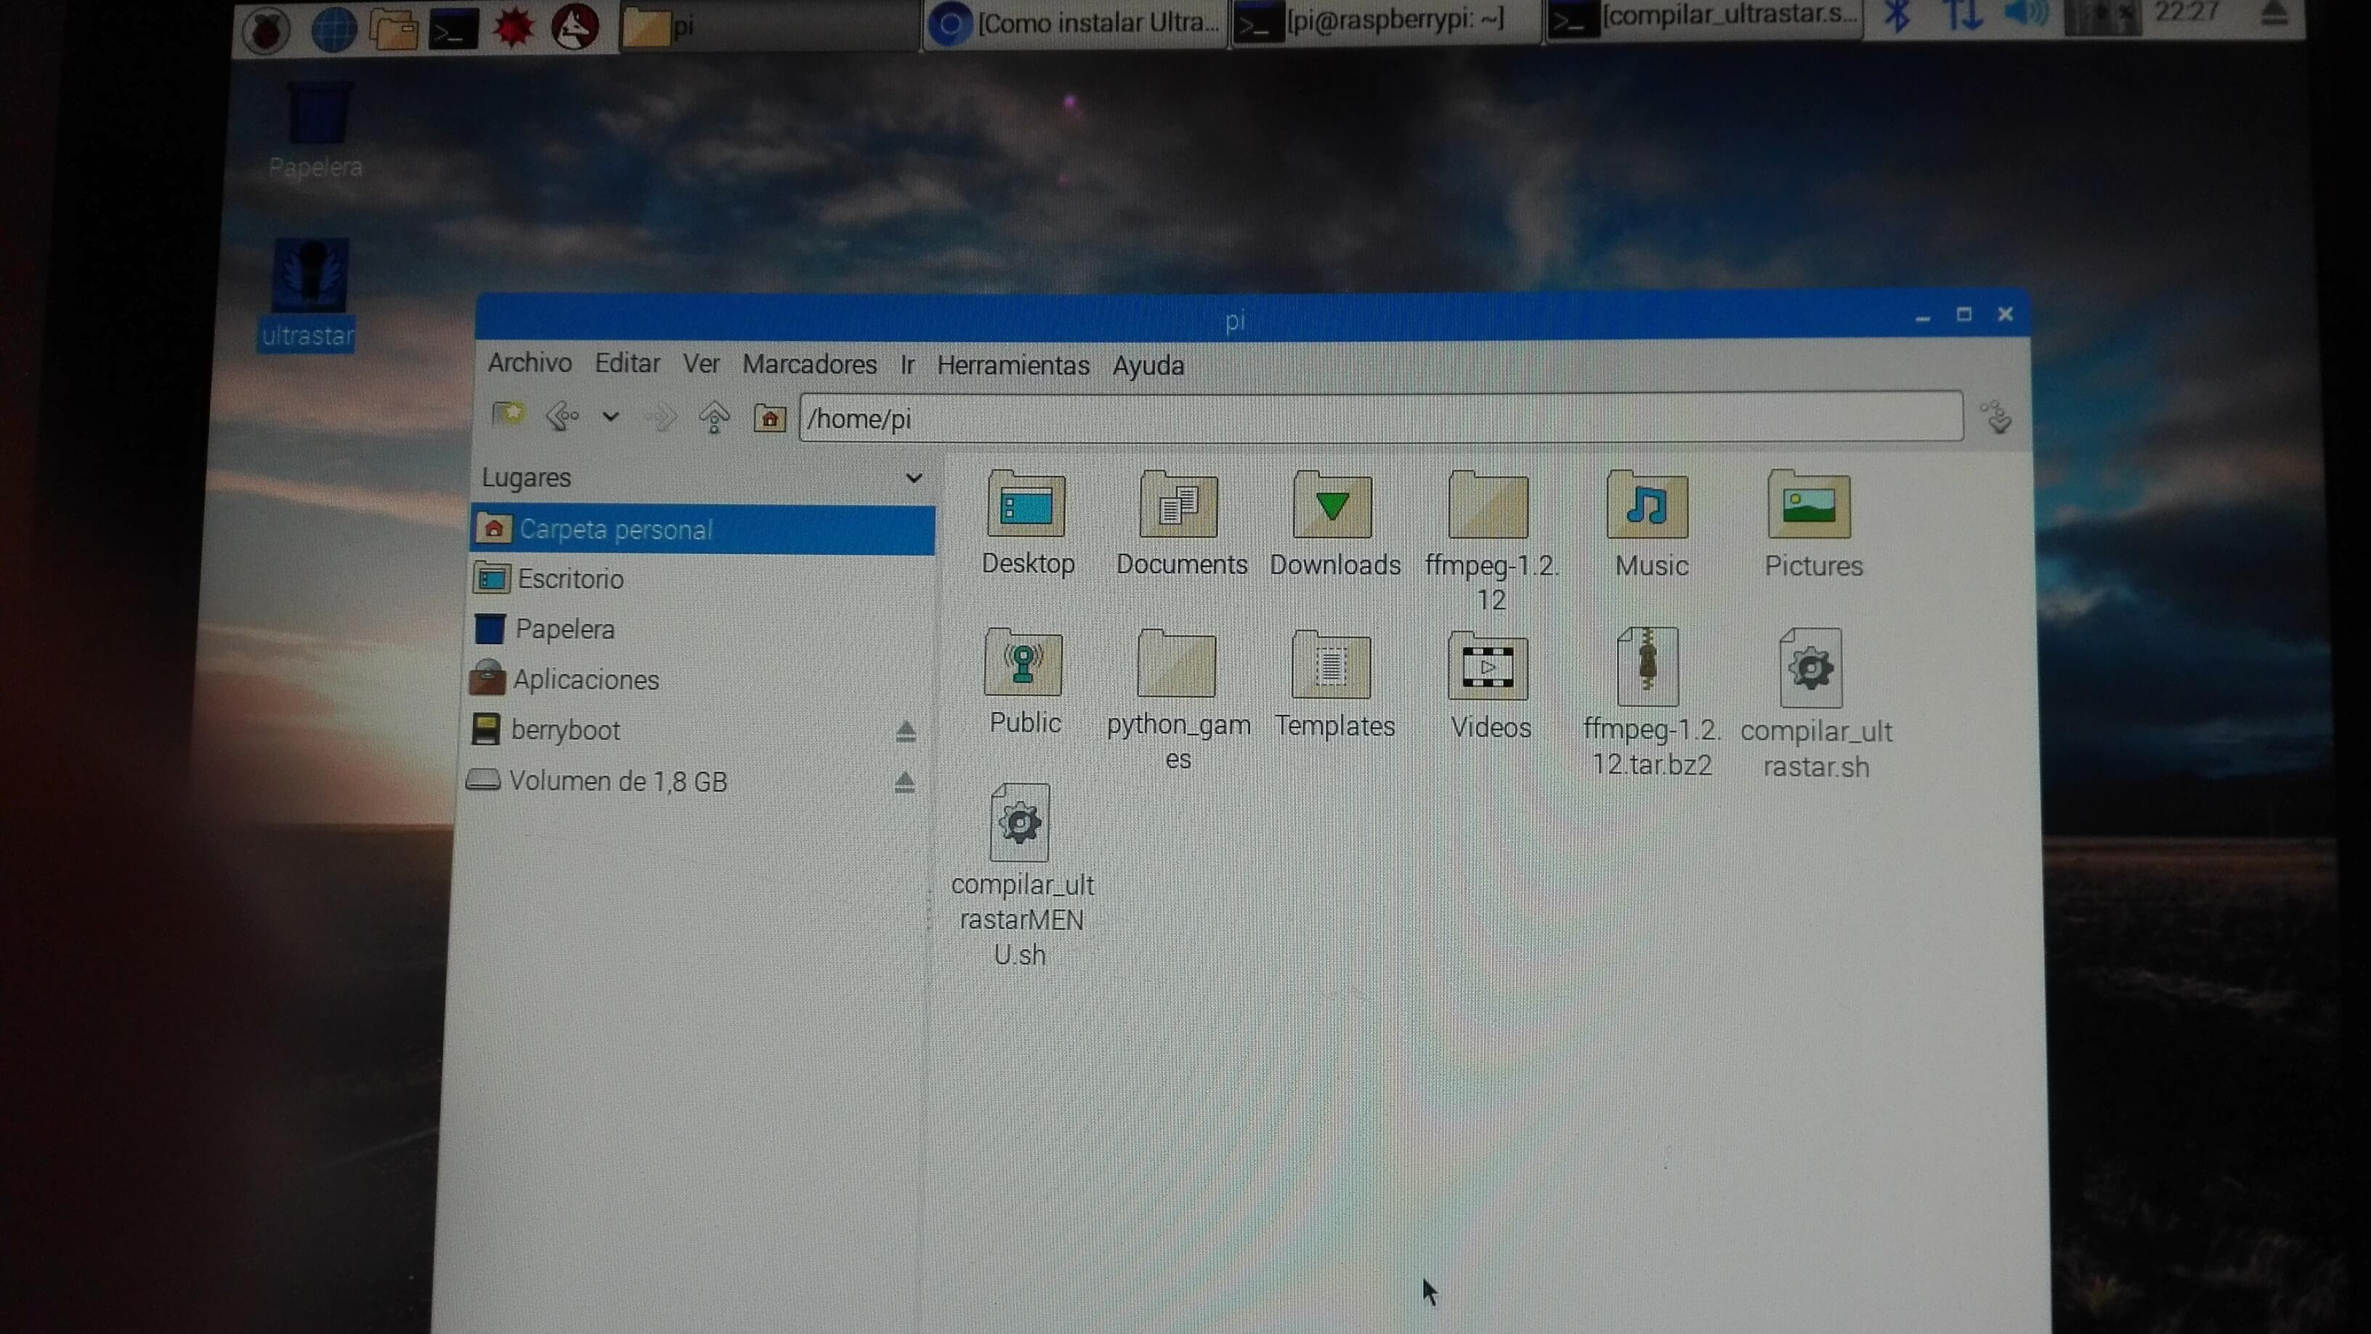The height and width of the screenshot is (1334, 2371).
Task: Eject the Volumen de 1,8 GB drive
Action: [905, 783]
